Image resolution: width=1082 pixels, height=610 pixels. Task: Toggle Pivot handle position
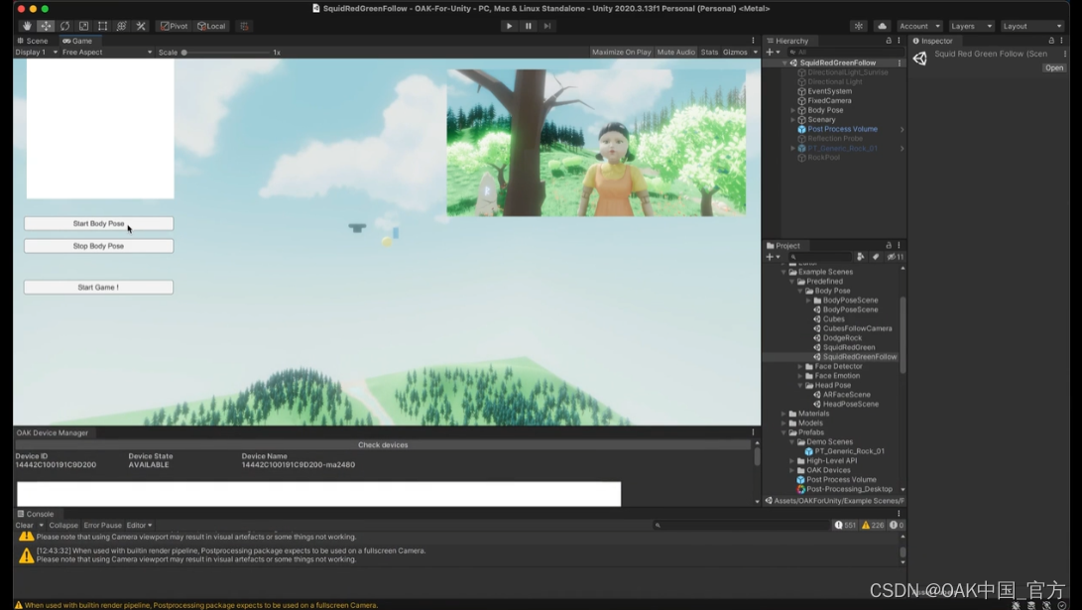[174, 26]
